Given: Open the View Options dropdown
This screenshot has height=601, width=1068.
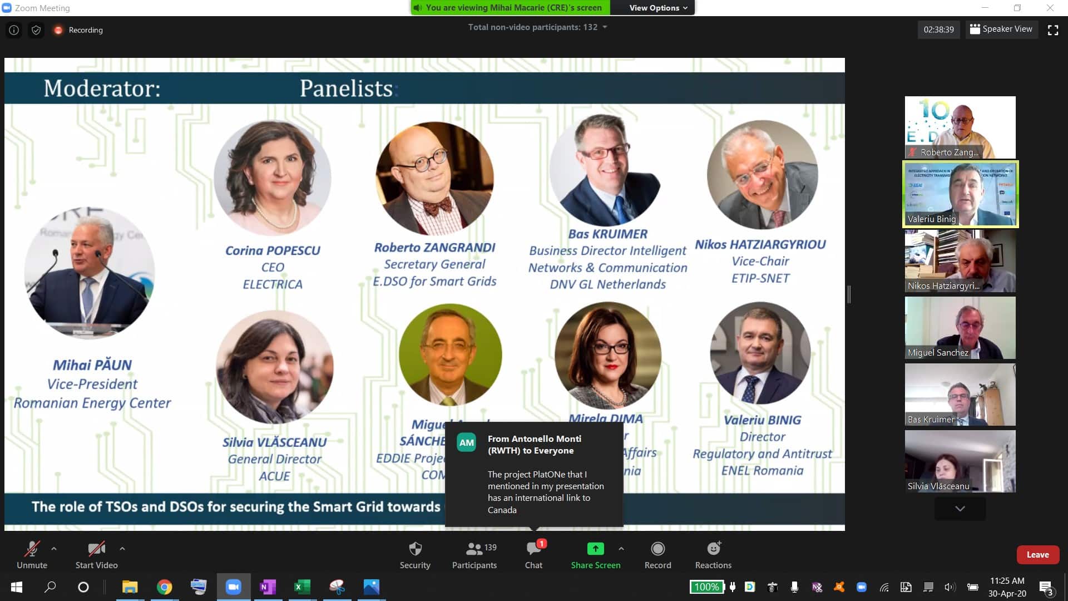Looking at the screenshot, I should pos(659,8).
